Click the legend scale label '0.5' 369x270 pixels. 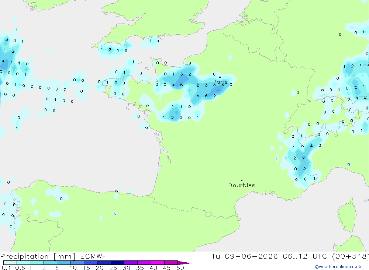(x=20, y=268)
